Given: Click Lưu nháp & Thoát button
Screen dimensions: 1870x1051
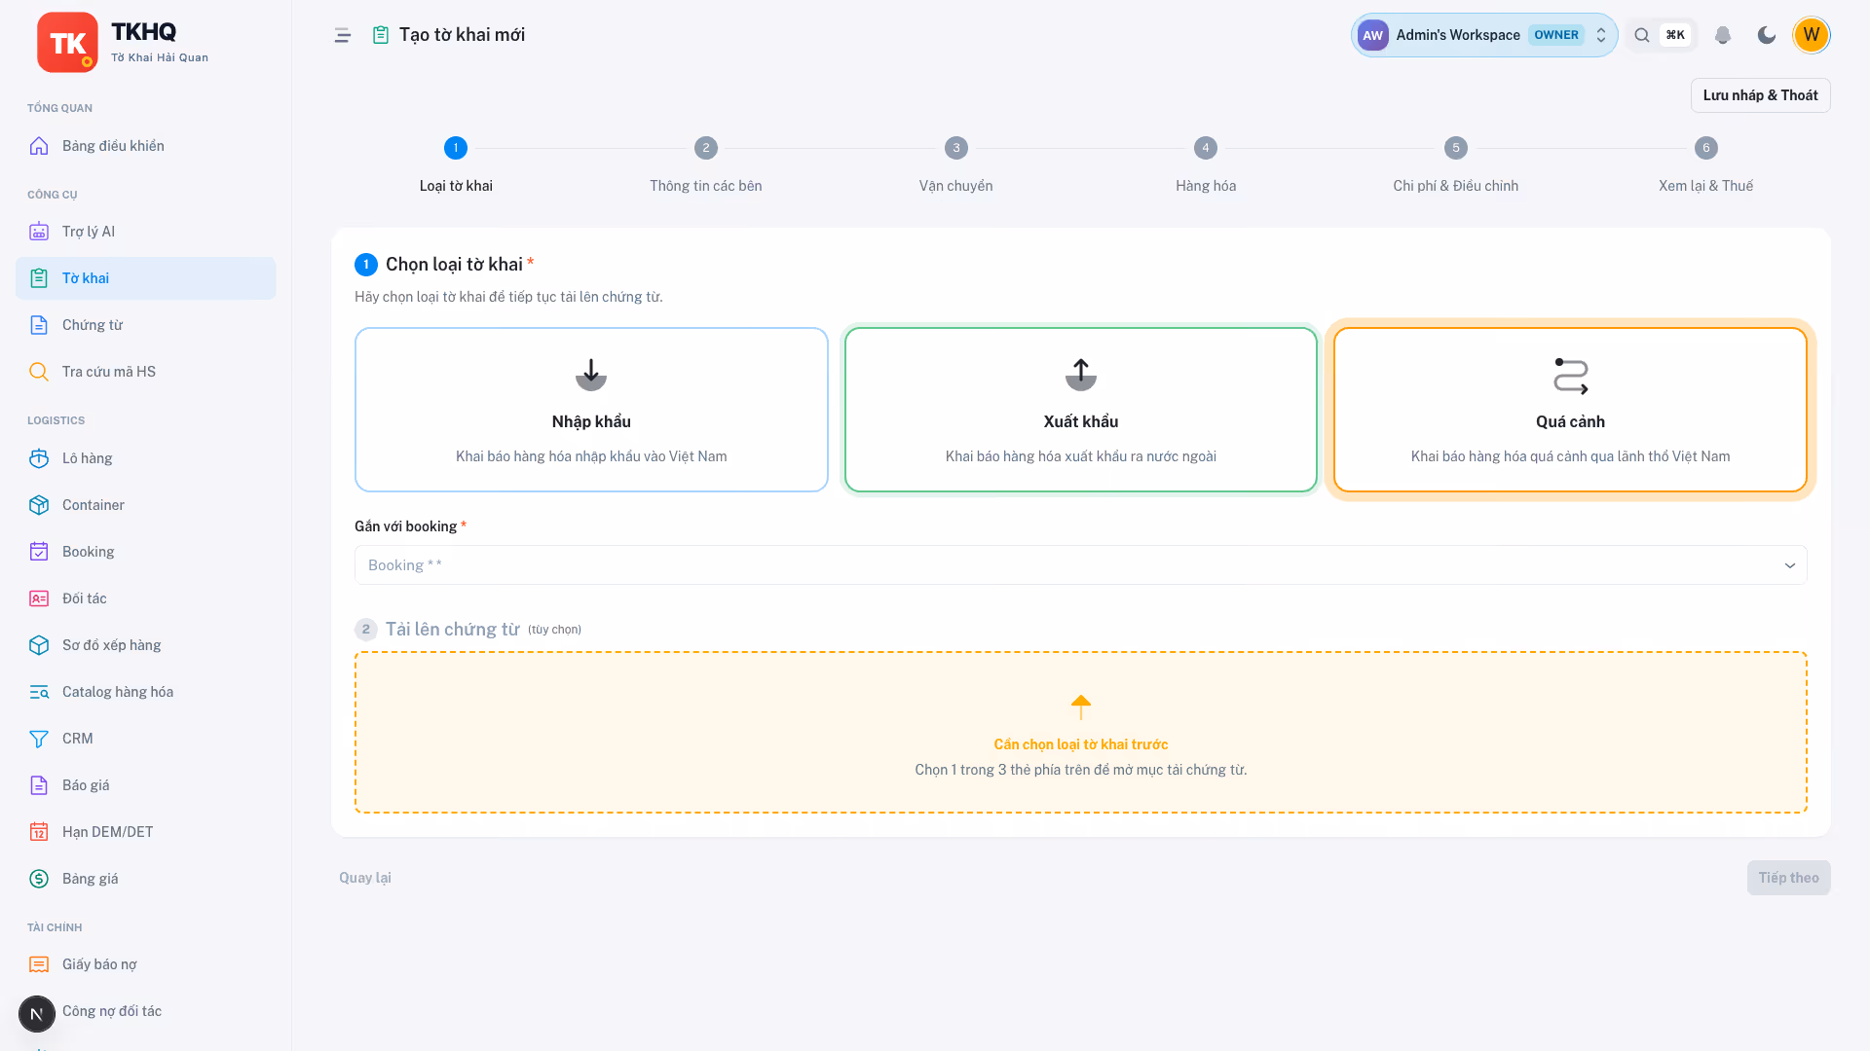Looking at the screenshot, I should tap(1760, 95).
